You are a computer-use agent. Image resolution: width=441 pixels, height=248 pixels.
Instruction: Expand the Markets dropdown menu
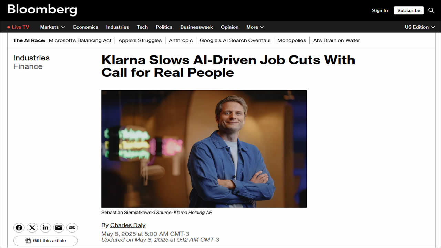[x=52, y=27]
